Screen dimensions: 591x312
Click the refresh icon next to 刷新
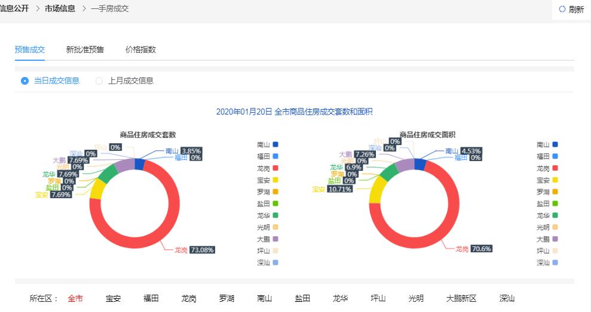point(562,9)
